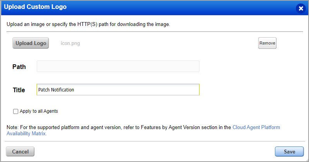Screen dimensions: 309x162
Task: Enable Apply to all Agents checkbox
Action: (16, 112)
